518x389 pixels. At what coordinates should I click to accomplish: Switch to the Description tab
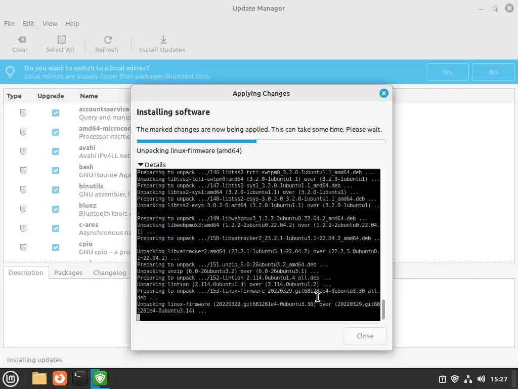tap(26, 273)
